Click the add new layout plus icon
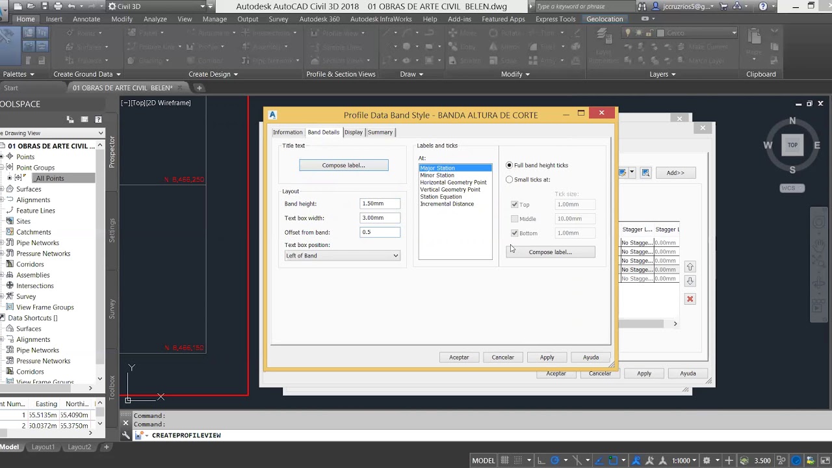 pos(107,447)
